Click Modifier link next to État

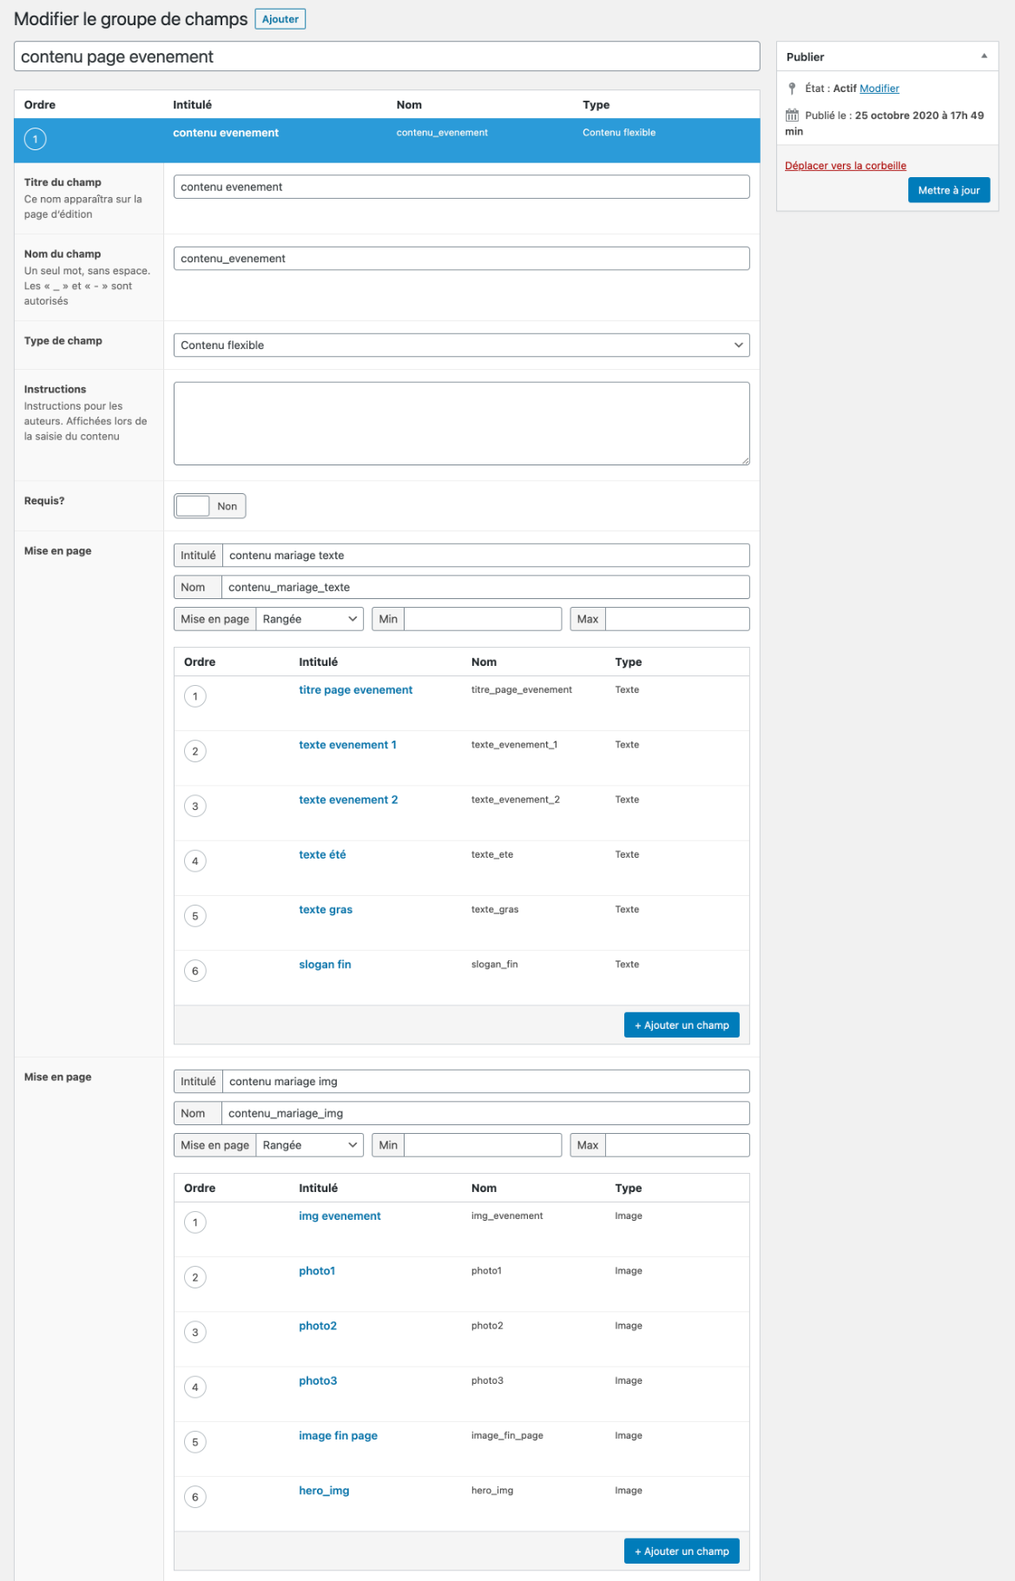coord(879,89)
